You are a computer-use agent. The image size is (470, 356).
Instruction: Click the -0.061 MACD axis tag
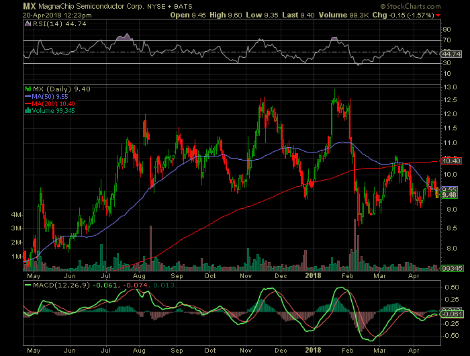click(x=452, y=314)
